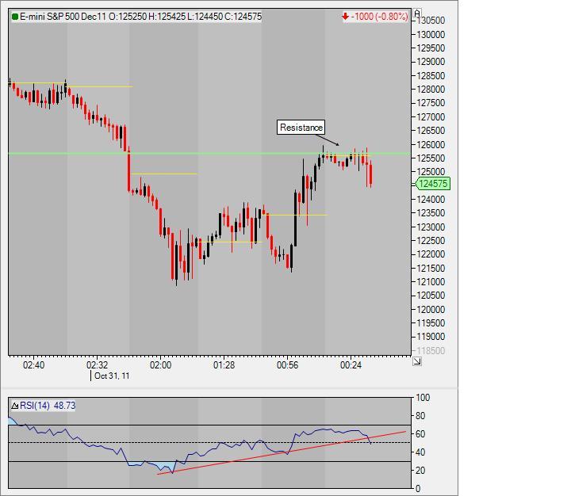Click the 01:28 time axis label
Image resolution: width=571 pixels, height=496 pixels.
224,365
